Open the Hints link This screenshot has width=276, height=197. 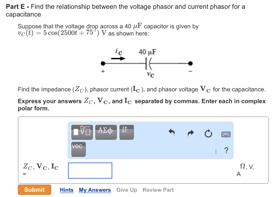tap(67, 190)
